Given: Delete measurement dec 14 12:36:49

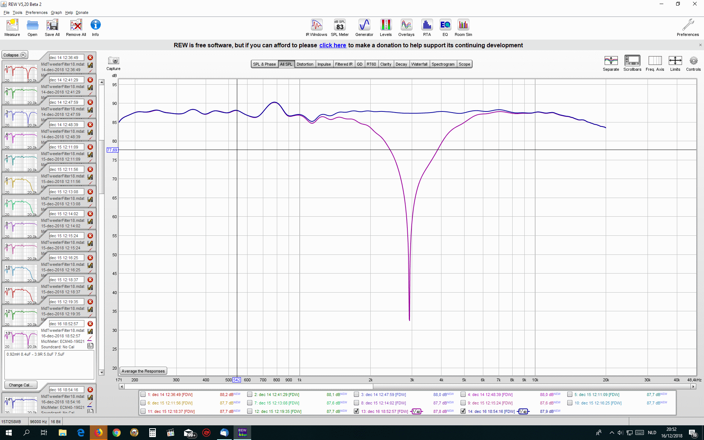Looking at the screenshot, I should [x=90, y=58].
